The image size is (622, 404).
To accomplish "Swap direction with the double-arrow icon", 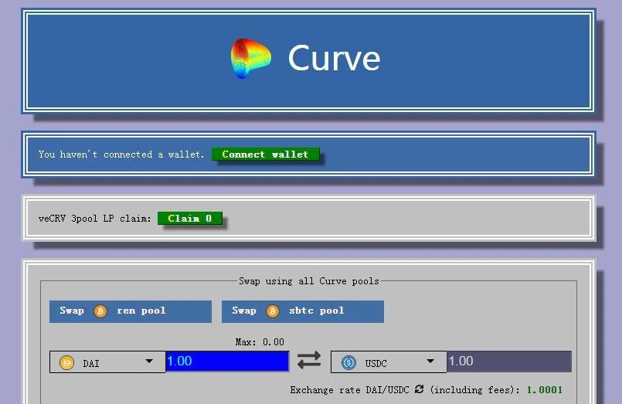I will [x=309, y=361].
